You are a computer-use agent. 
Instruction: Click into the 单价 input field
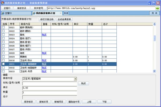point(50,88)
